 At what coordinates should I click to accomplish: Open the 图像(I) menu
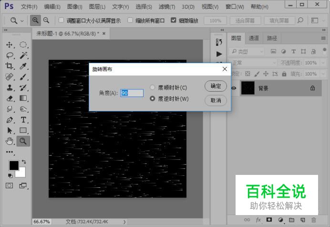pos(75,7)
